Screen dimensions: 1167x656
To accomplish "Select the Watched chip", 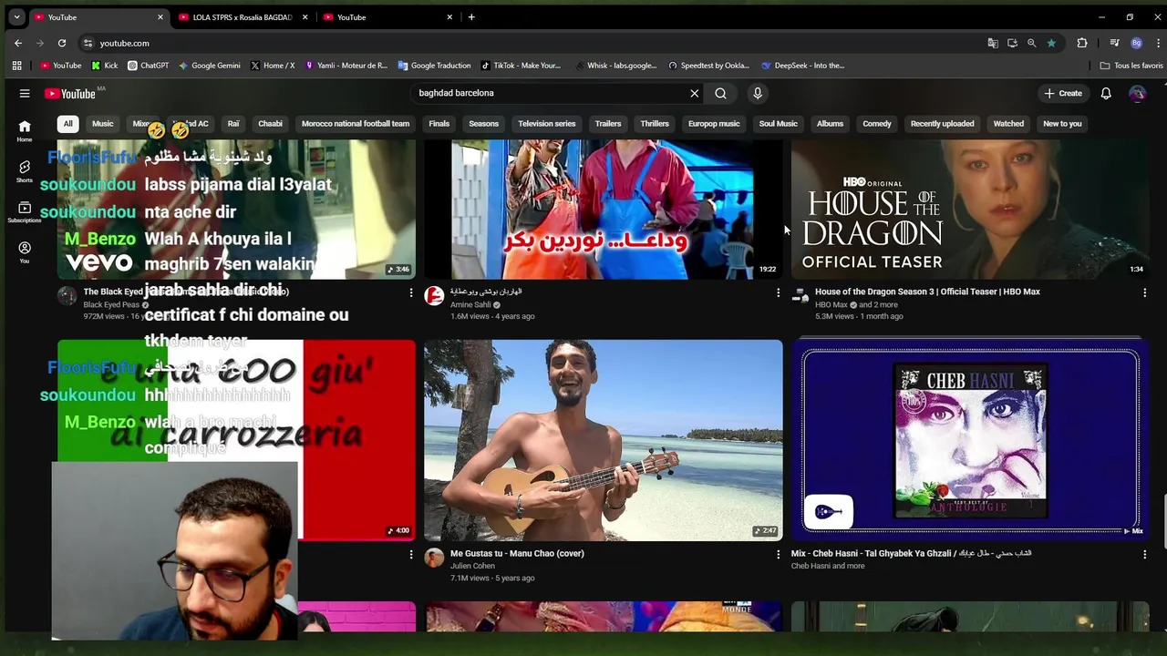I will point(1008,124).
